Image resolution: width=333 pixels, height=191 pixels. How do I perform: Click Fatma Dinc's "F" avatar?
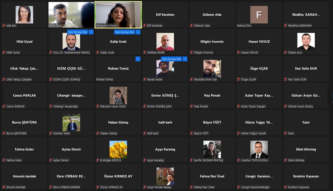point(259,15)
